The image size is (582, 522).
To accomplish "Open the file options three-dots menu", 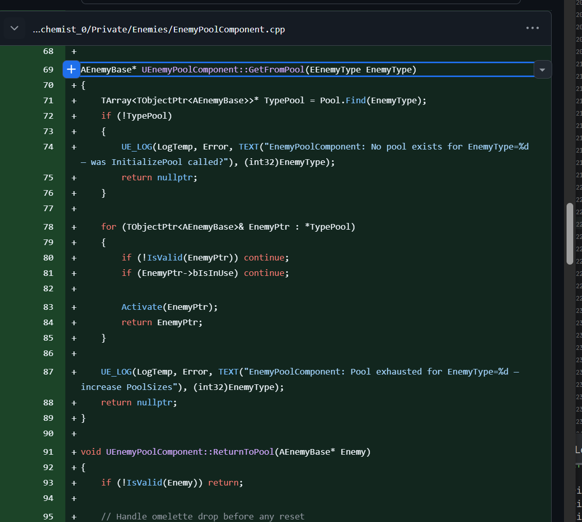I will tap(532, 28).
